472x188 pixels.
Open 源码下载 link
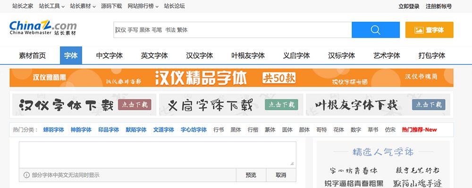point(111,6)
